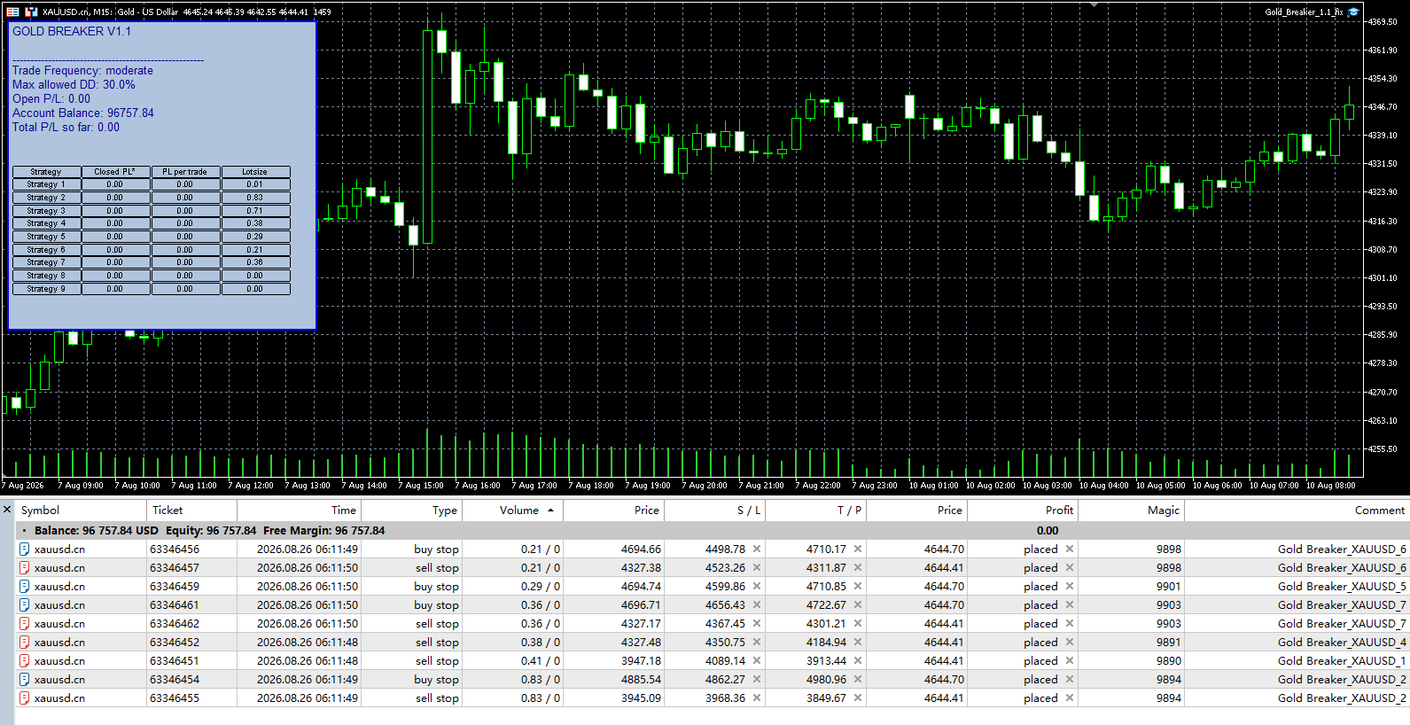Screen dimensions: 1410x725
Task: Remove take profit 4710.17 via its X
Action: coord(858,550)
